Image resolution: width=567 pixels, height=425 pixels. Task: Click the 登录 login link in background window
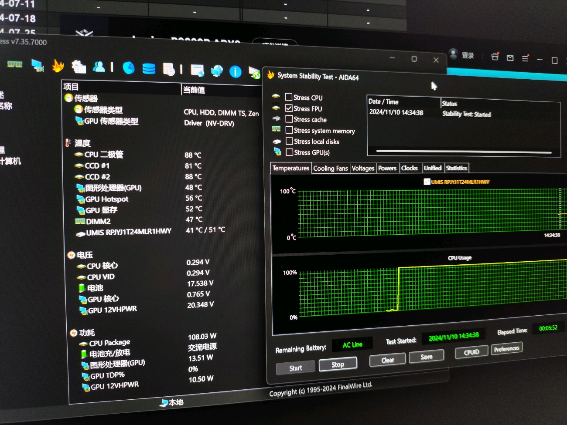(468, 55)
